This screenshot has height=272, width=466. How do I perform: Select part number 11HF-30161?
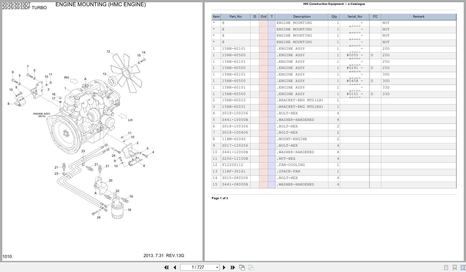[234, 171]
